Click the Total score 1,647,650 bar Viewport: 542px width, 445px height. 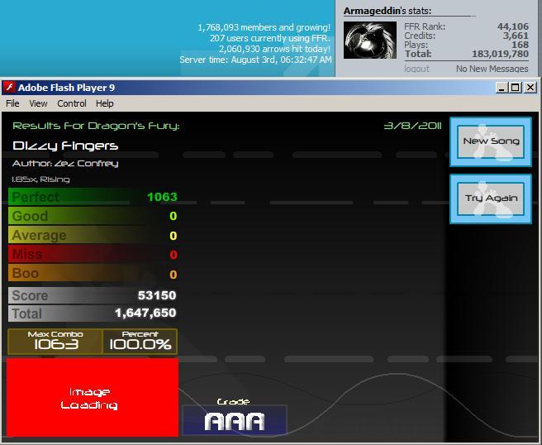pos(93,313)
